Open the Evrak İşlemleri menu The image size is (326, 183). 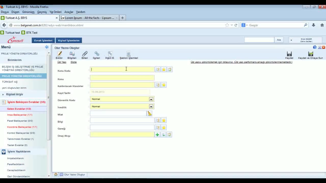coord(43,40)
